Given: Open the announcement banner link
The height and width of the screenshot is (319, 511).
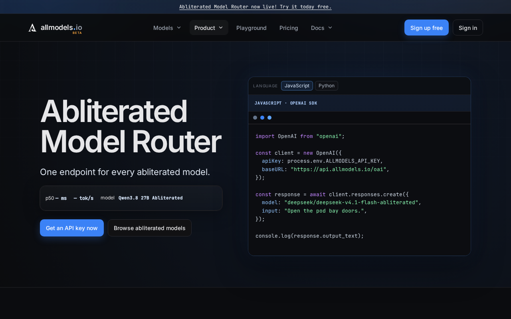Looking at the screenshot, I should 255,7.
